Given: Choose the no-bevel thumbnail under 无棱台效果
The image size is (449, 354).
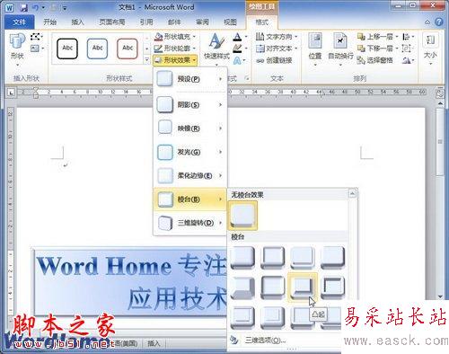Looking at the screenshot, I should pyautogui.click(x=242, y=216).
